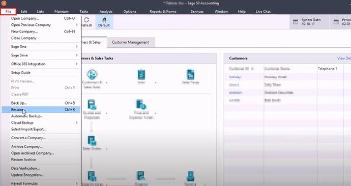Click the Customers panel heading

238,58
